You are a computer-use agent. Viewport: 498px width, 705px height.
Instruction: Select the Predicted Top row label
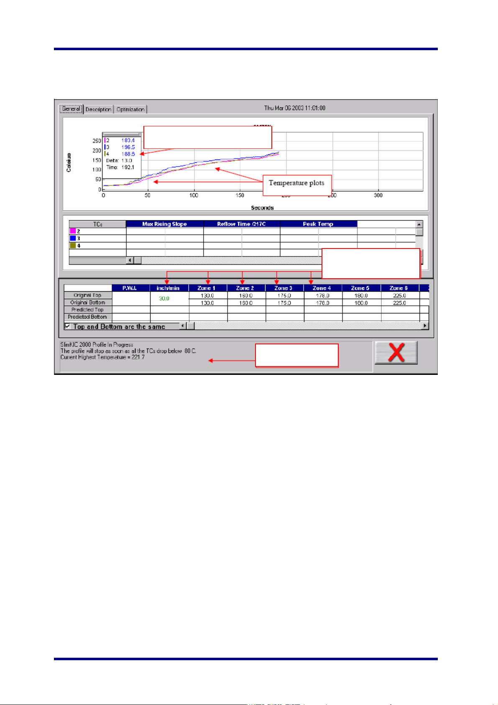(x=88, y=310)
